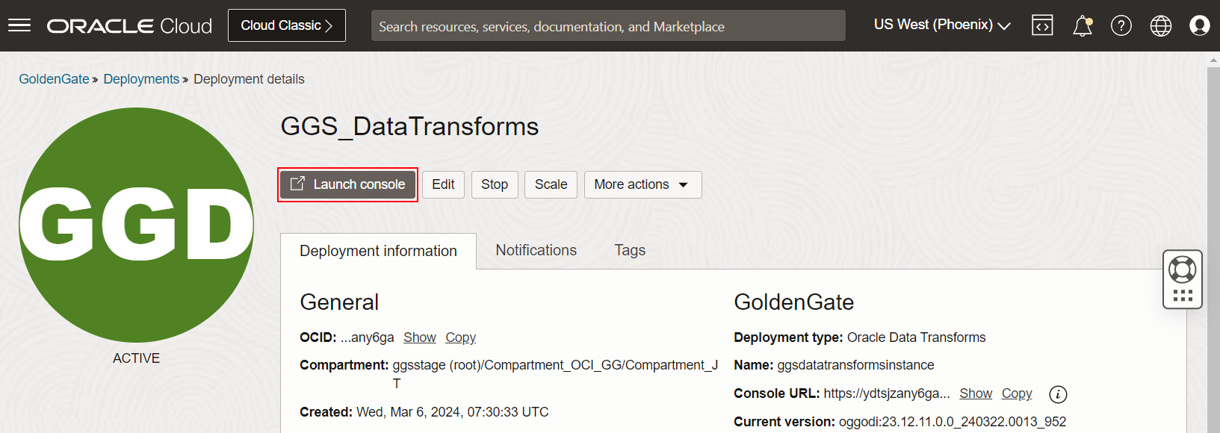Open the announcements bell icon
The image size is (1220, 433).
(1083, 26)
